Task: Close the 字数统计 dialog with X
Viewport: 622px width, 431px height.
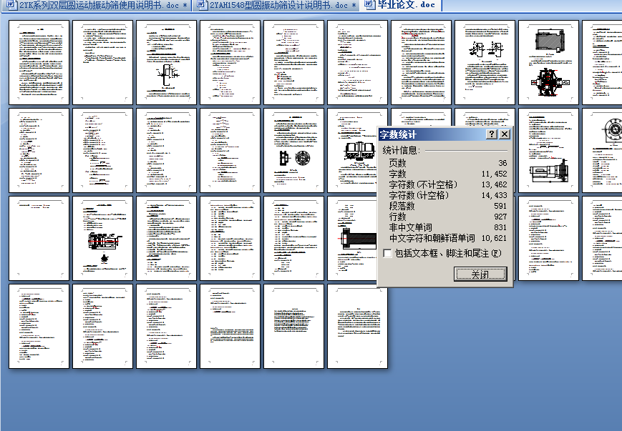Action: (x=504, y=134)
